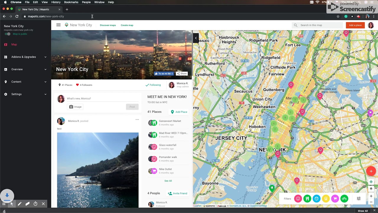
Task: Open Pomander walk place
Action: (168, 159)
